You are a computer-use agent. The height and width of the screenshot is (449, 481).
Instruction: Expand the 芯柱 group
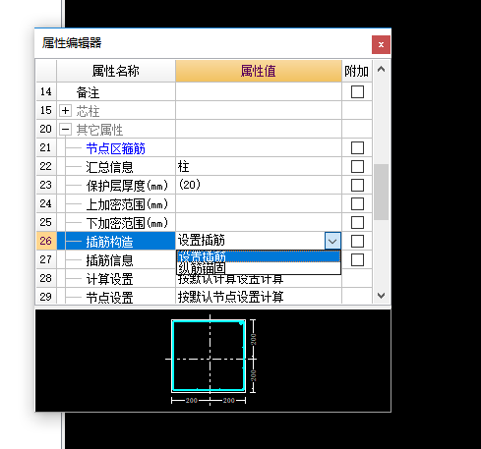point(65,110)
